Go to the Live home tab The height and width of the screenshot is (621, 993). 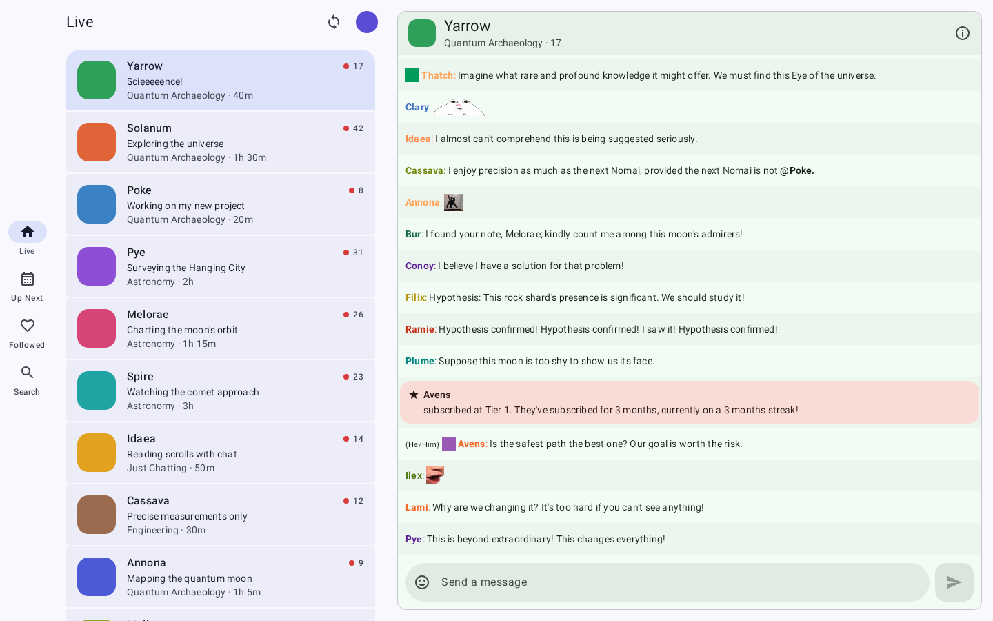pos(28,239)
